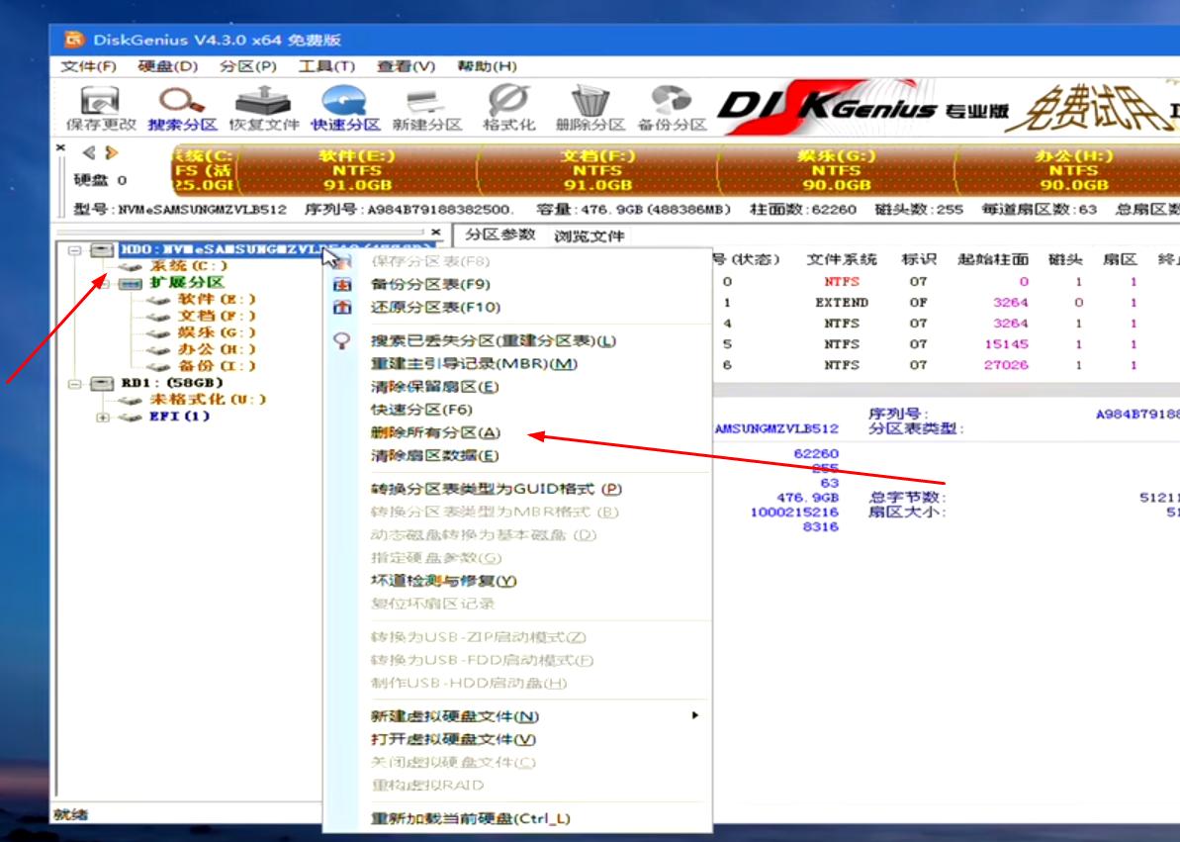Open the 新建虚拟硬盘文件(N) submenu
Image resolution: width=1180 pixels, height=842 pixels.
click(x=454, y=716)
